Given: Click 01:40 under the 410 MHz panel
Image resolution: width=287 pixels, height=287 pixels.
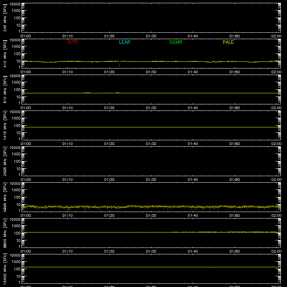Looking at the screenshot, I should point(193,72).
